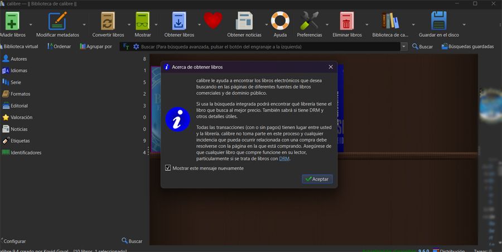Click Guardar en el disco floppy icon
The image size is (502, 252).
click(x=438, y=21)
